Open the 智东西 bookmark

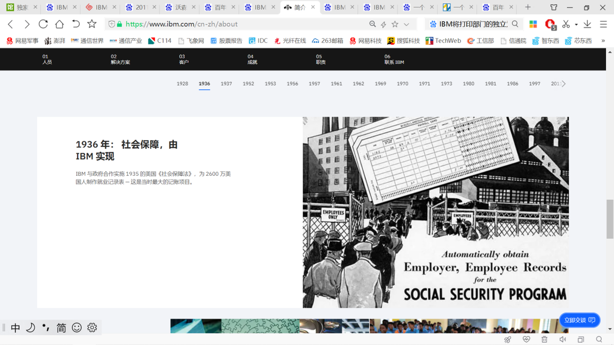(x=545, y=40)
